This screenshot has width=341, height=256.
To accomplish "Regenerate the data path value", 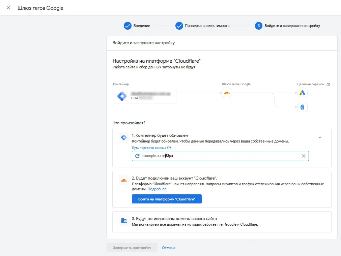I will tap(137, 156).
